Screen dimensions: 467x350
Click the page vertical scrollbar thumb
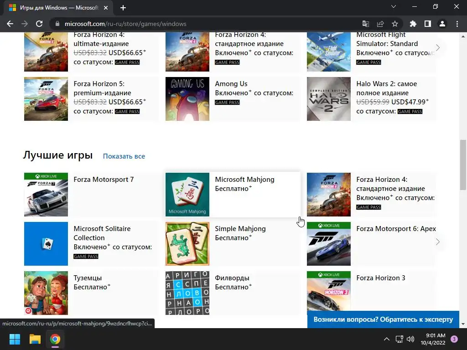(463, 165)
